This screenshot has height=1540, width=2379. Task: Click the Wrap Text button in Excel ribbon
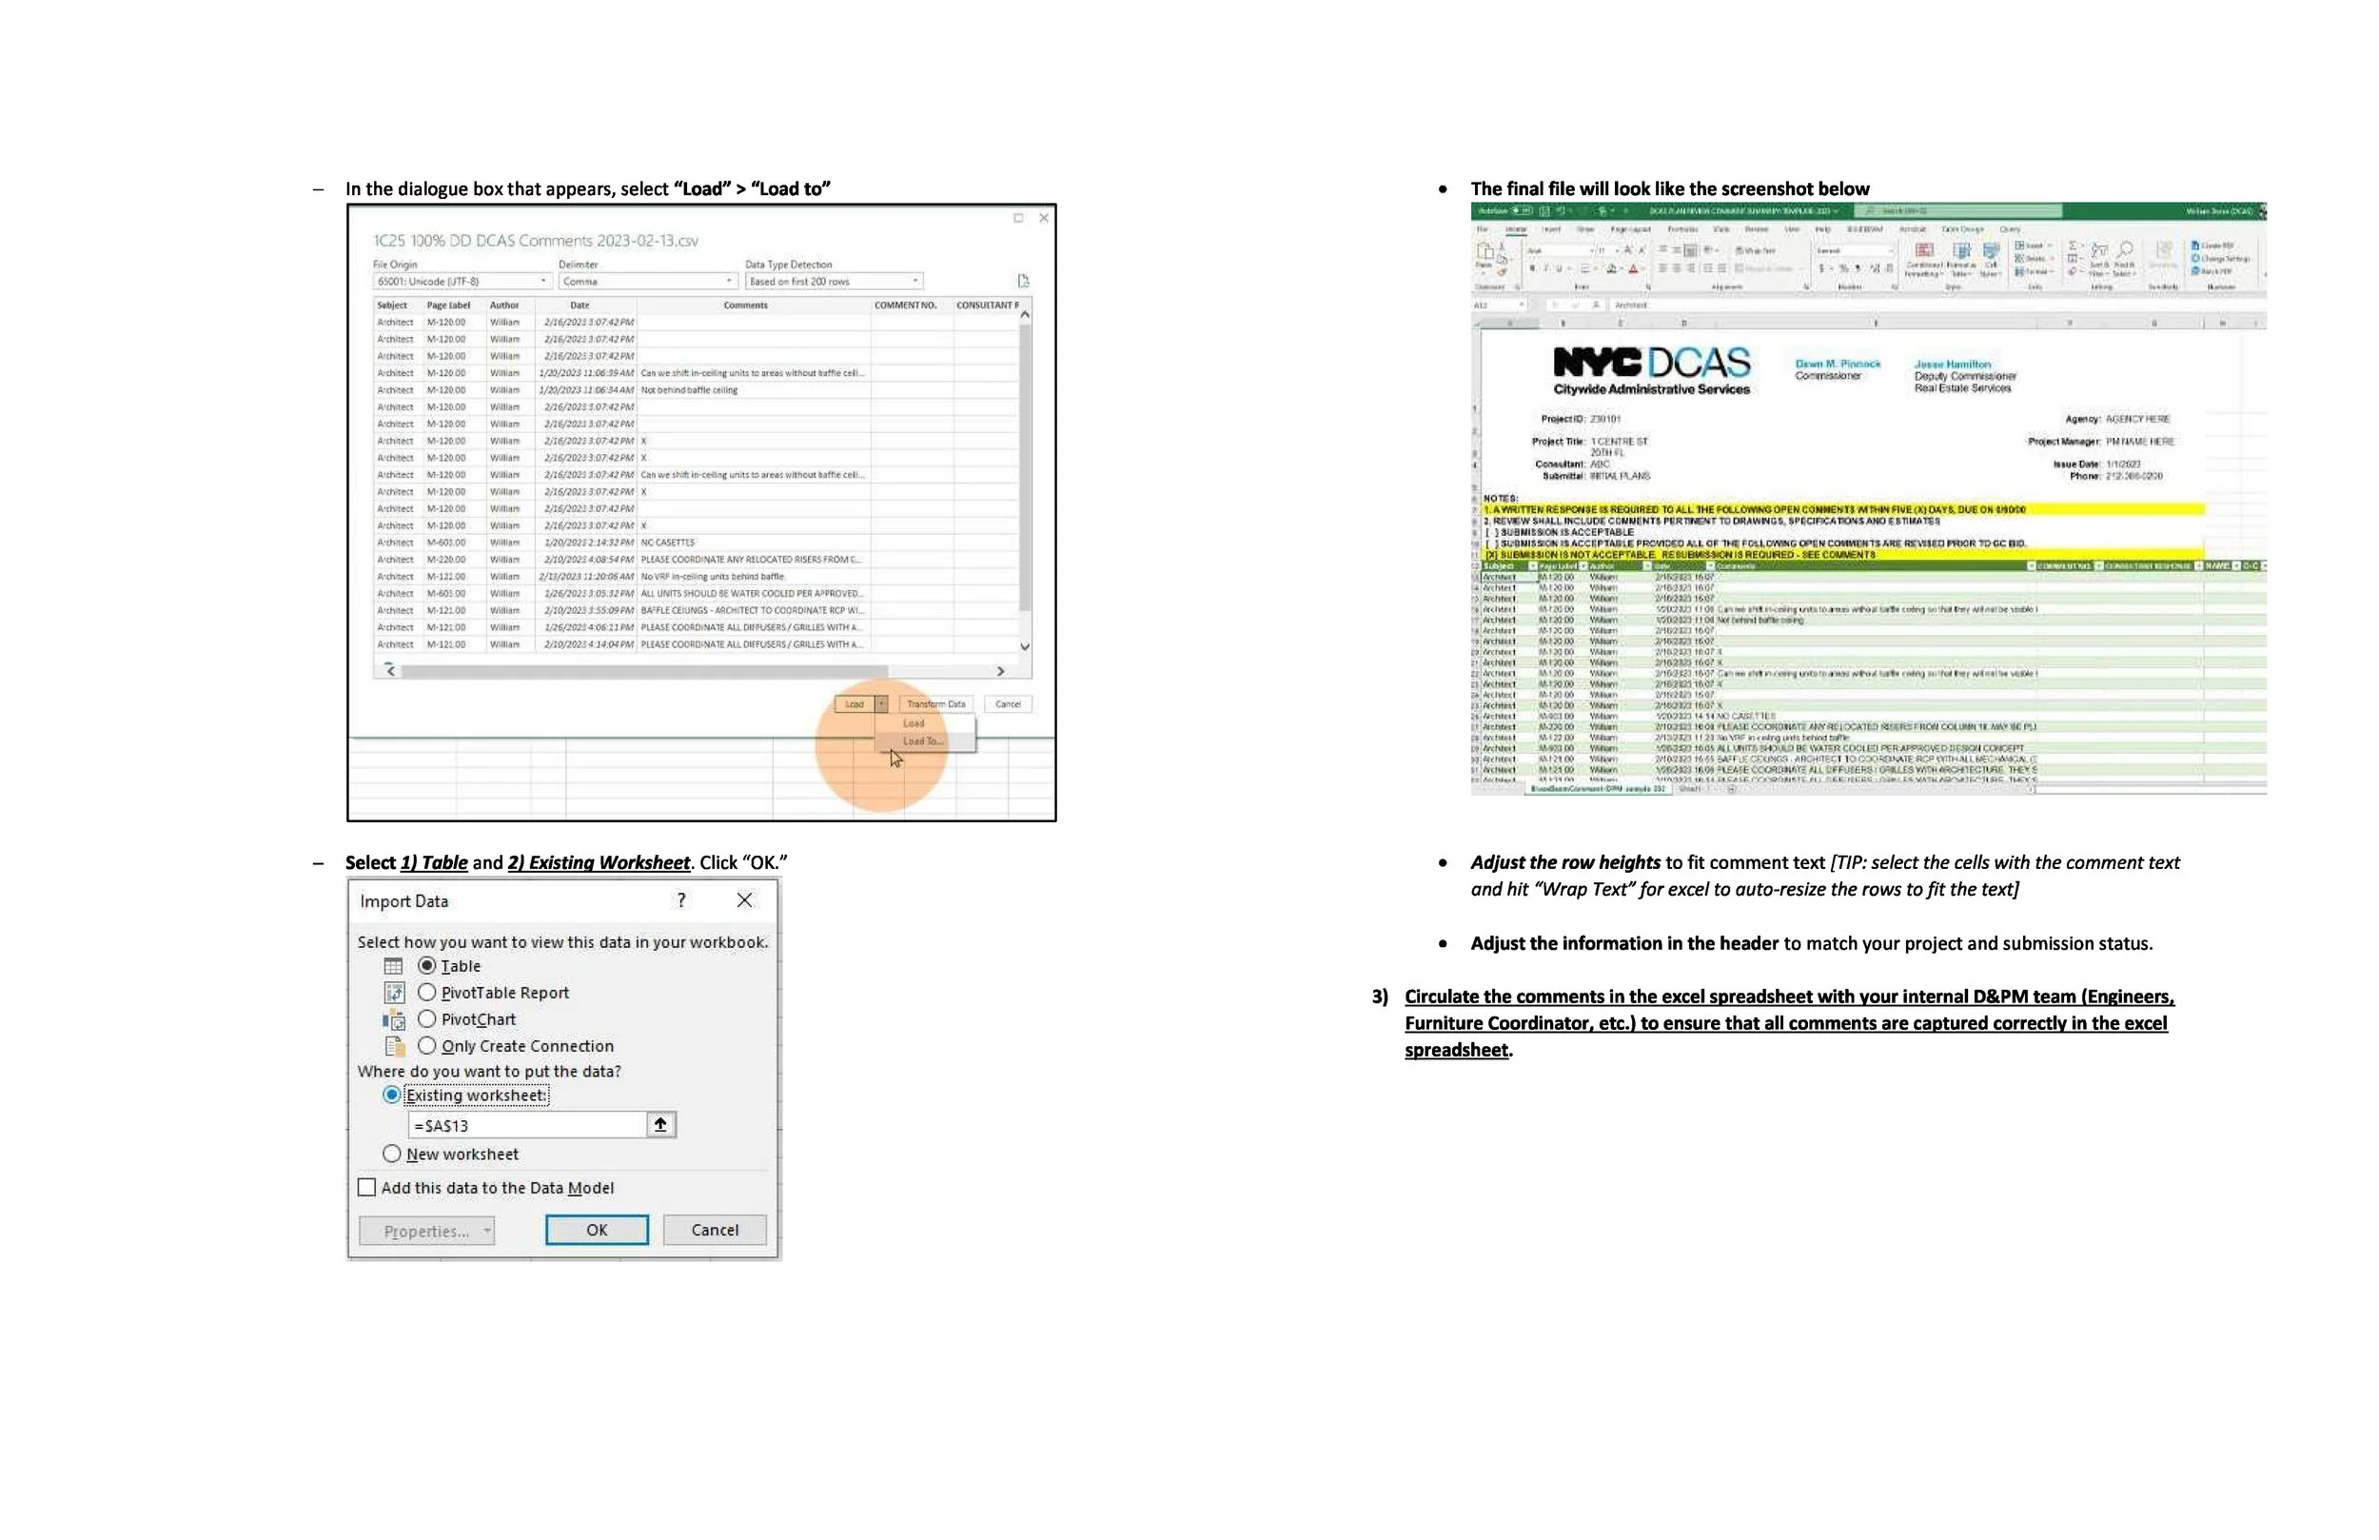click(1756, 250)
